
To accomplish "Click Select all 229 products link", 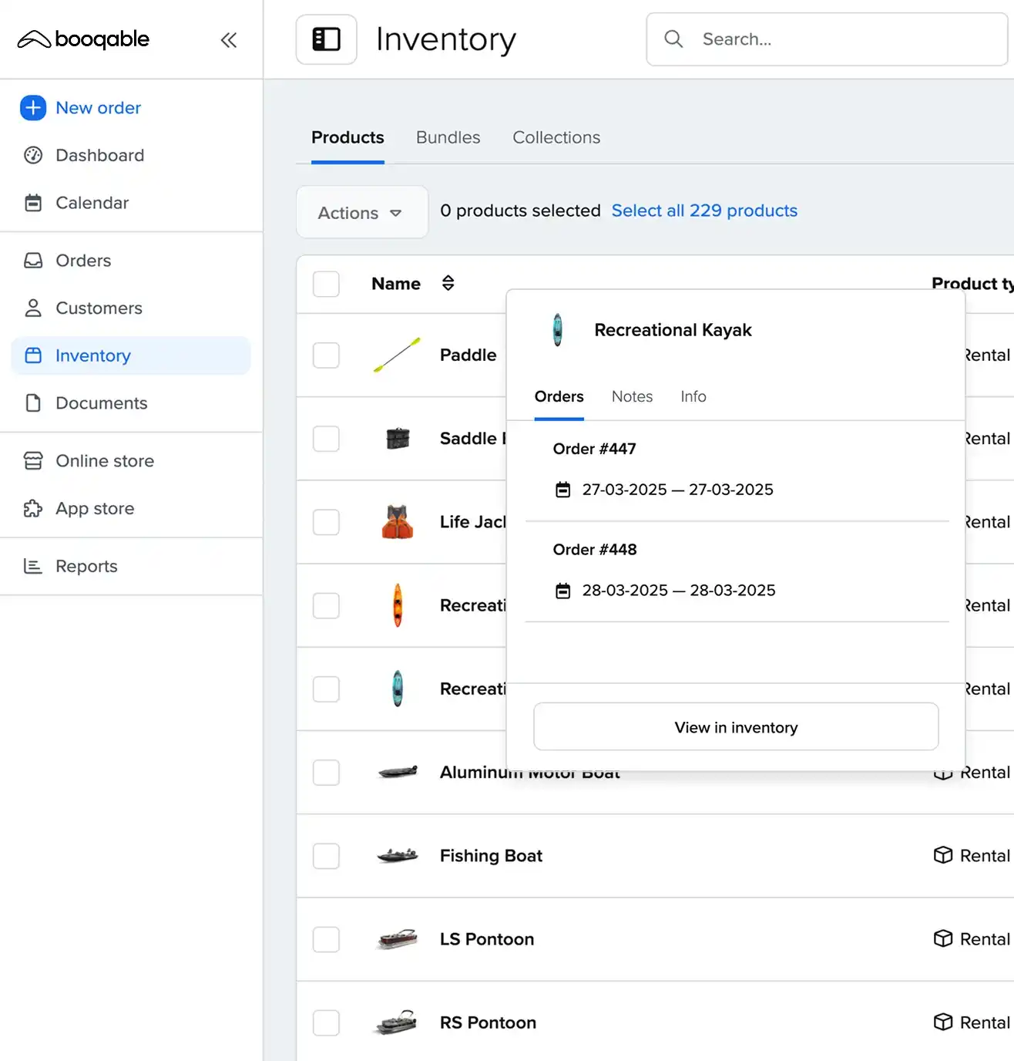I will tap(704, 211).
